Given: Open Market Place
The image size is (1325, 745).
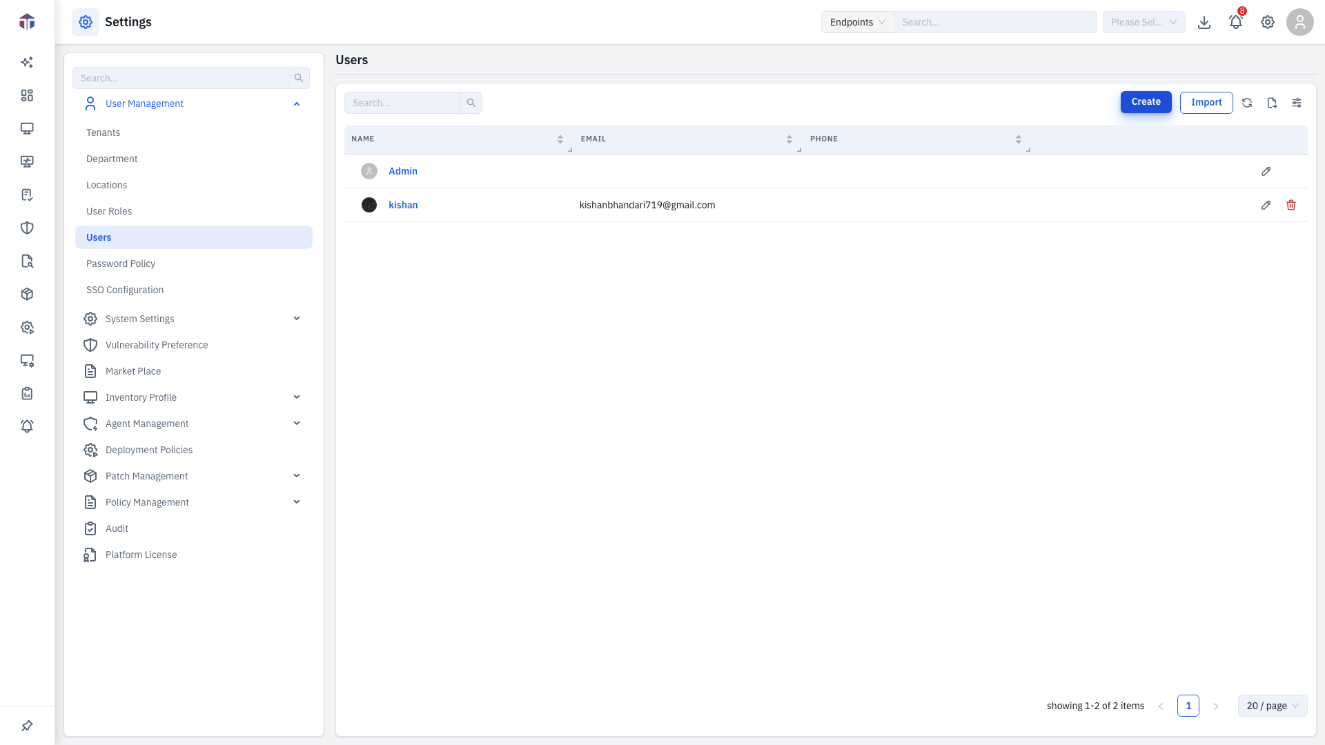Looking at the screenshot, I should (133, 371).
